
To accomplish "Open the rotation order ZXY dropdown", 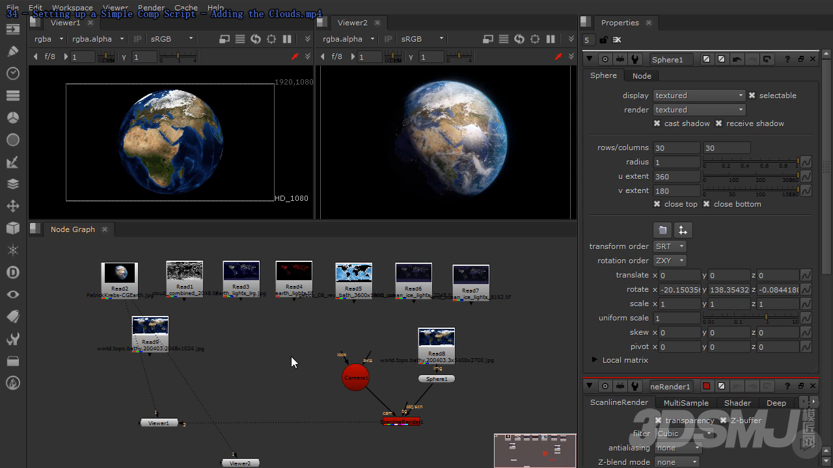I will (x=670, y=261).
